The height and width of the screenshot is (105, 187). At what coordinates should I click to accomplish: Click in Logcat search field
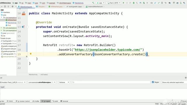pyautogui.click(x=111, y=82)
